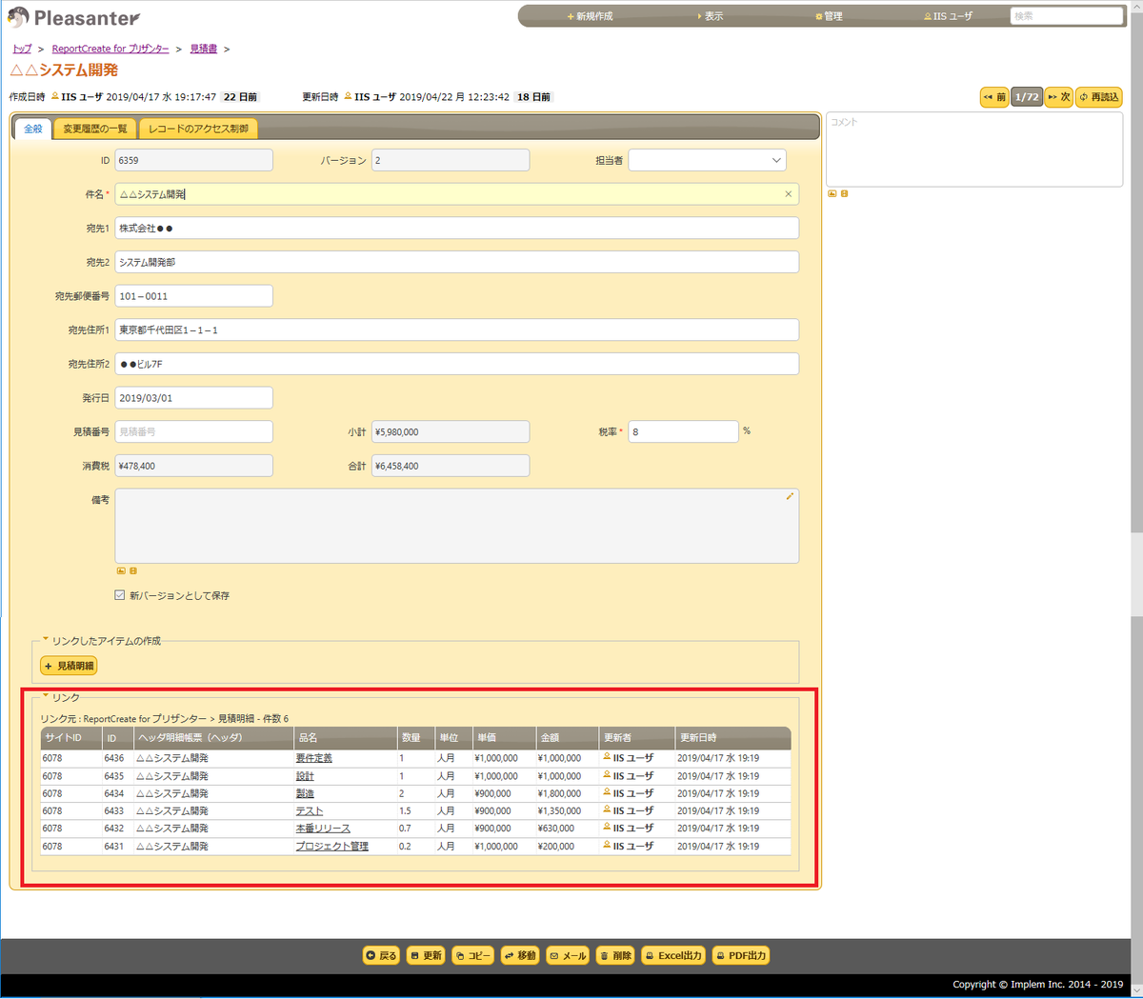This screenshot has height=999, width=1143.
Task: Click the pencil edit icon in 備考
Action: [x=790, y=496]
